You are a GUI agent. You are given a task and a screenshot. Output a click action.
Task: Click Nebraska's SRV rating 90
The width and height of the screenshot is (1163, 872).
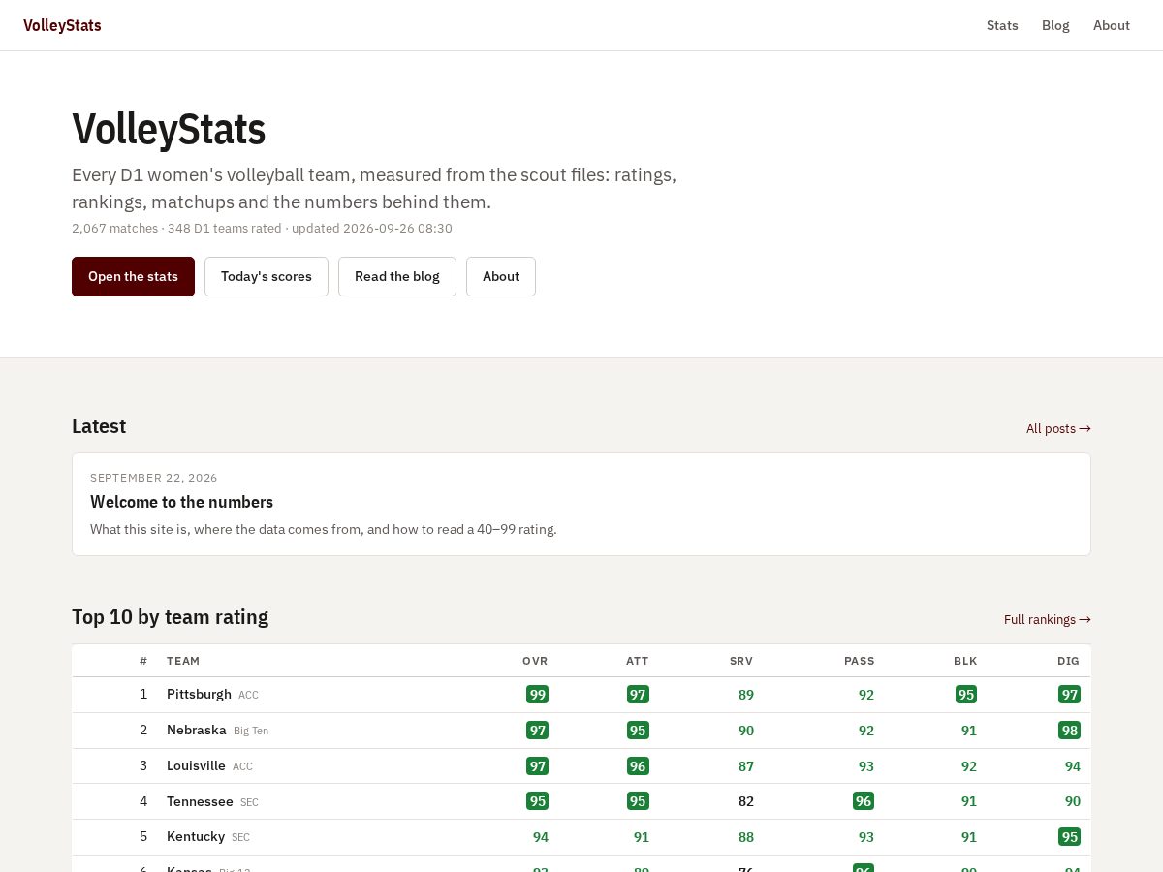coord(746,730)
